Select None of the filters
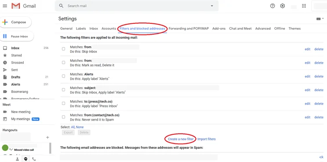This screenshot has height=162, width=327. tap(80, 127)
